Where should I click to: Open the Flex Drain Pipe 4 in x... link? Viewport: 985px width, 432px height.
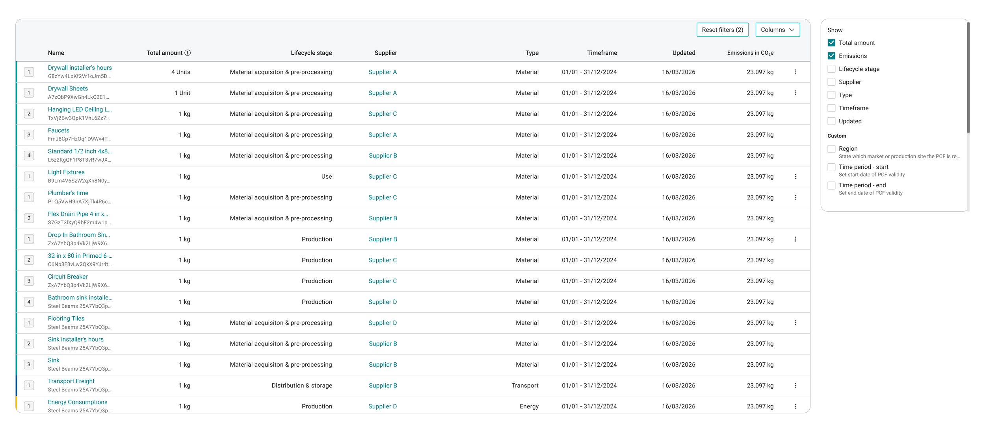78,214
